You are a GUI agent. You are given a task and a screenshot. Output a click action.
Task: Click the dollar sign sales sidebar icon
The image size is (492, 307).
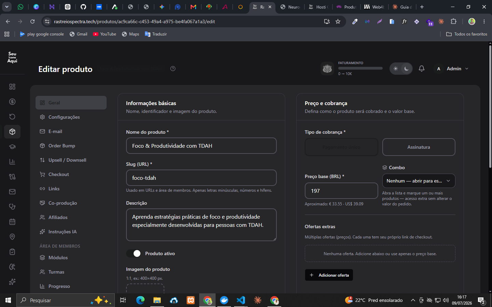tap(12, 102)
